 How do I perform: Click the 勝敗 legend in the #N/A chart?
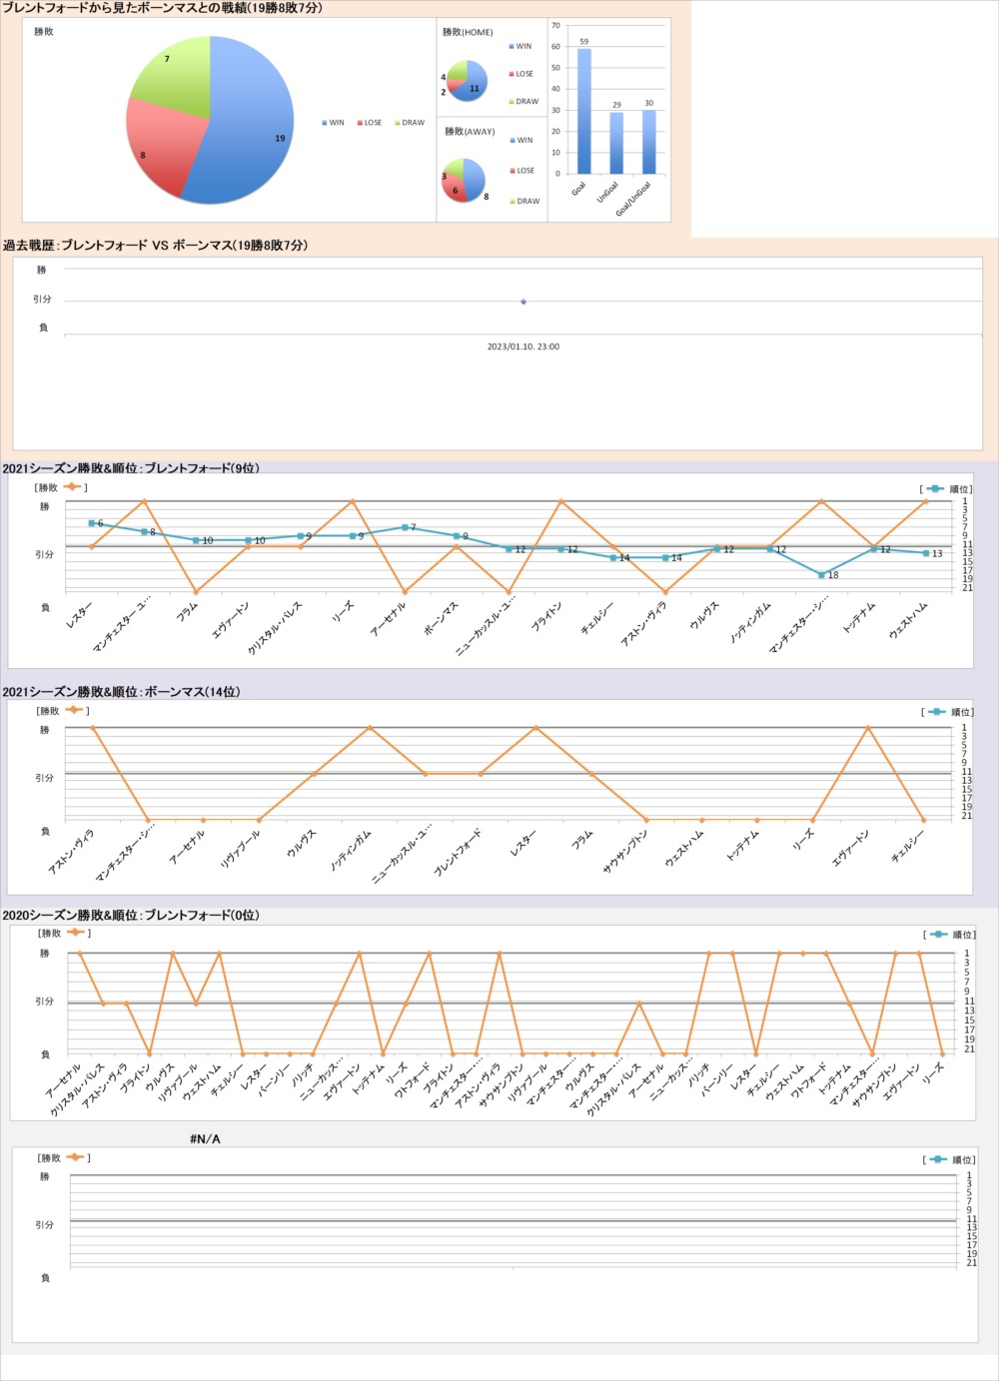64,1157
